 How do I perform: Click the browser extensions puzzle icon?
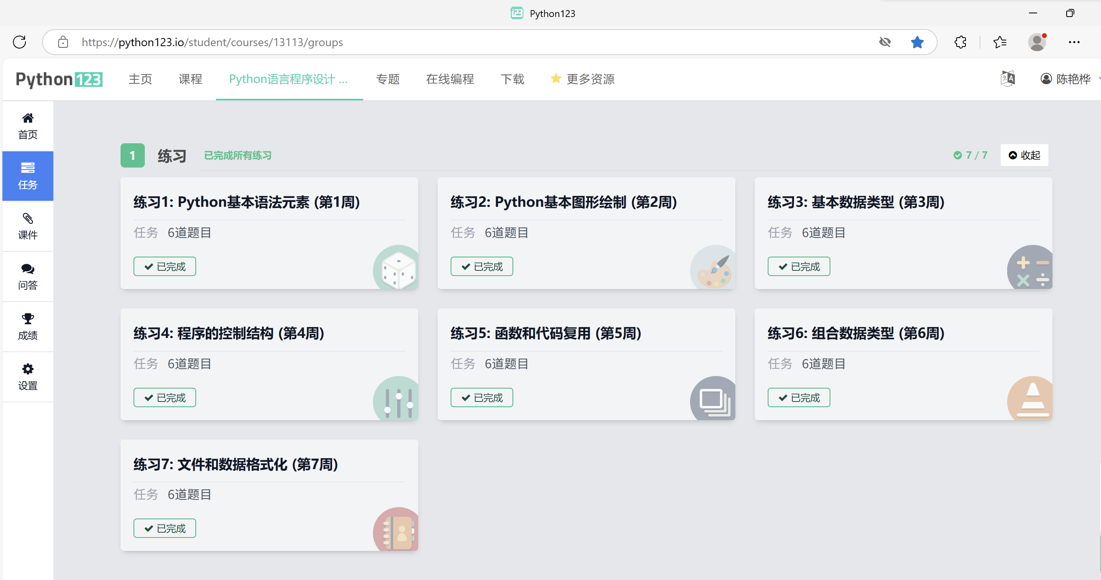(x=960, y=42)
